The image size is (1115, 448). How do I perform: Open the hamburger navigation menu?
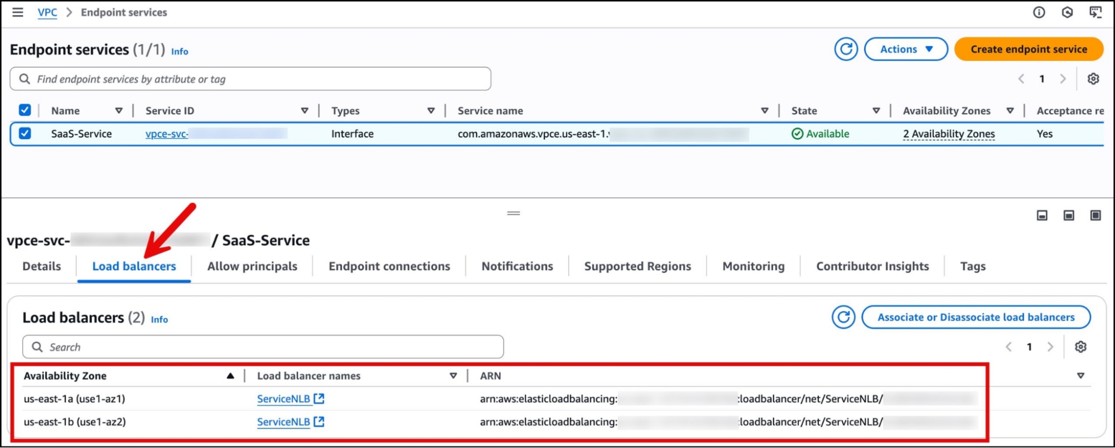[x=18, y=12]
